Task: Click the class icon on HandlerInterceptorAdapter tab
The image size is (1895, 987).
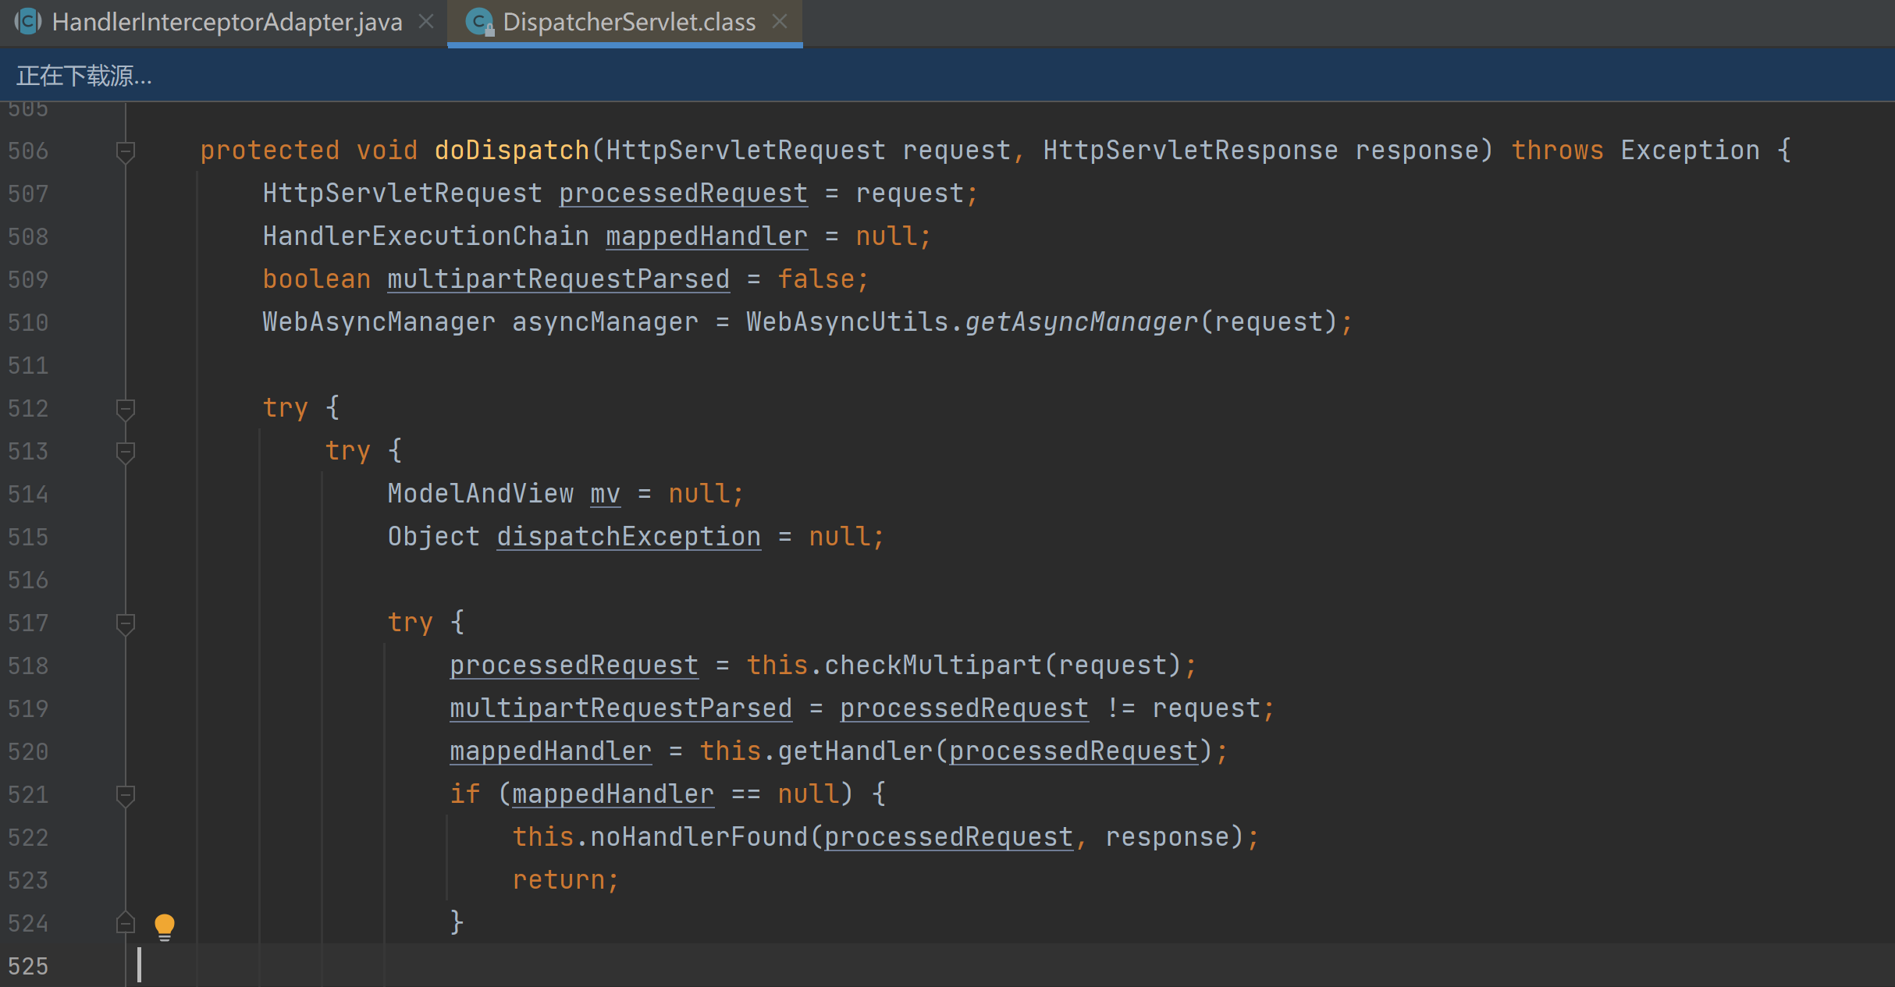Action: [28, 22]
